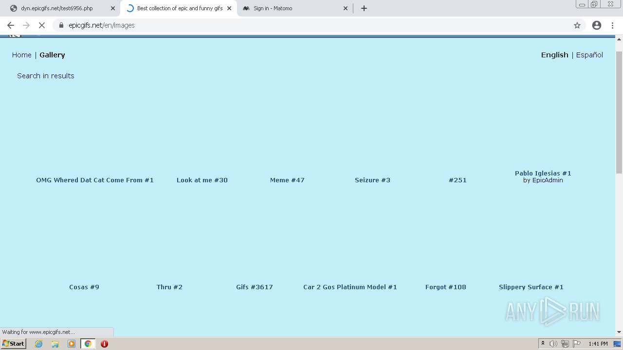623x350 pixels.
Task: Open the #251 gif entry
Action: click(458, 180)
